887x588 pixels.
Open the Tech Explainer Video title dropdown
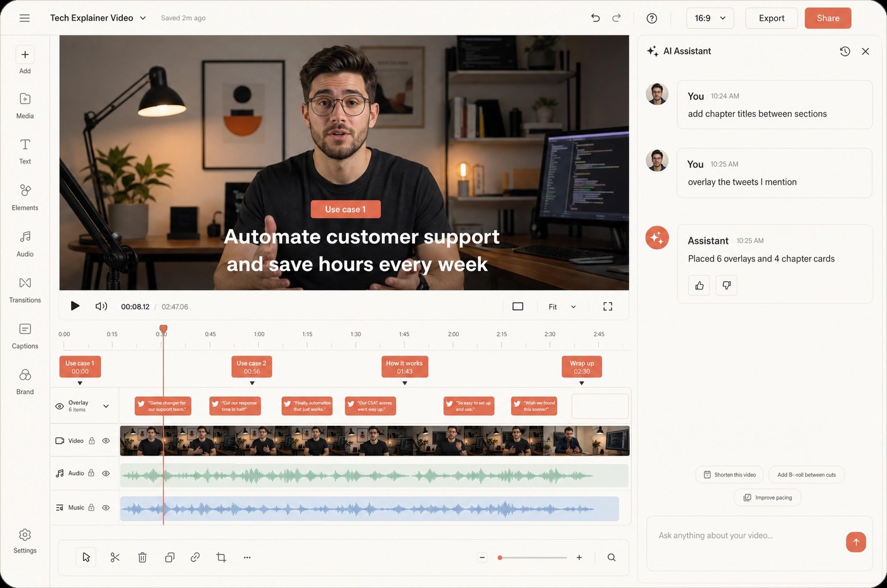pyautogui.click(x=98, y=18)
